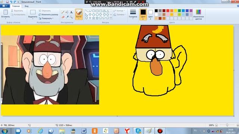Choose the straight line shape

pos(87,11)
